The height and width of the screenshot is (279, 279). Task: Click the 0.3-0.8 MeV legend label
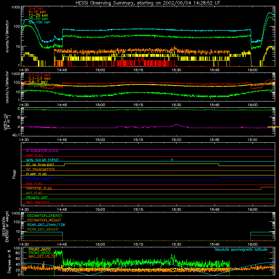[40, 78]
